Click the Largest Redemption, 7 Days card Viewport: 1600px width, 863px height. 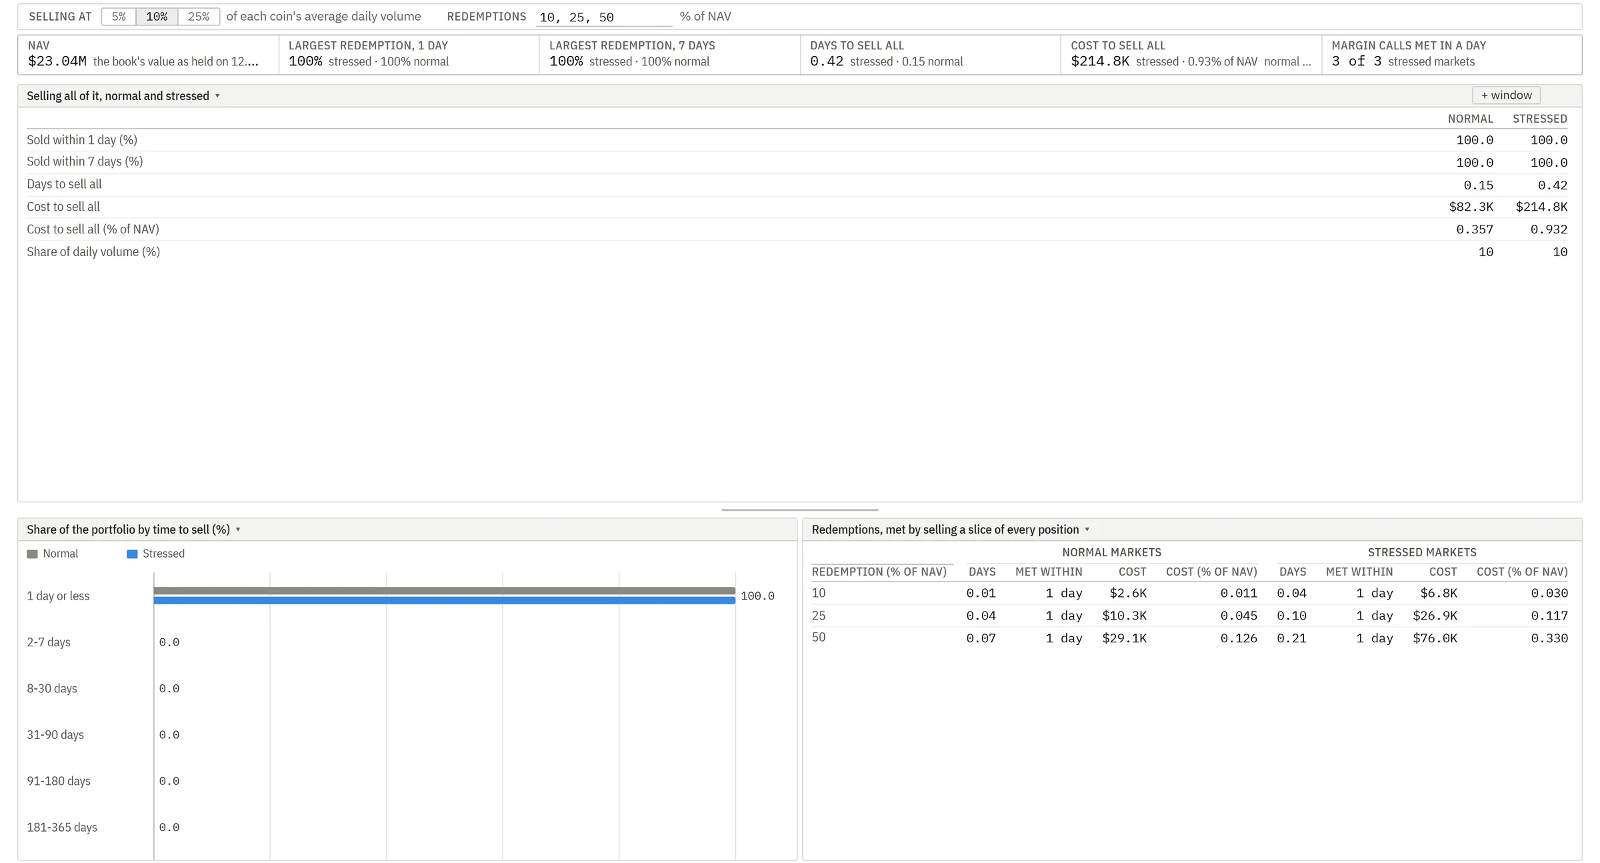[x=669, y=55]
